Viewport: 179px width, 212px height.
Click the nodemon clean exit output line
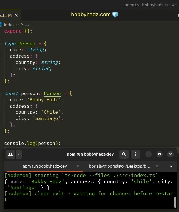point(89,196)
